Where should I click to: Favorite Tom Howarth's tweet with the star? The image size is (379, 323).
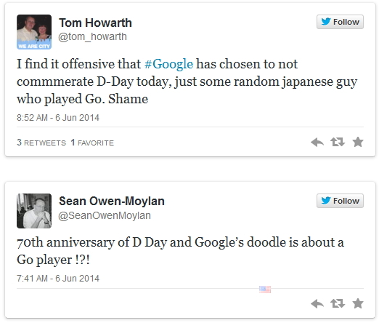(358, 142)
